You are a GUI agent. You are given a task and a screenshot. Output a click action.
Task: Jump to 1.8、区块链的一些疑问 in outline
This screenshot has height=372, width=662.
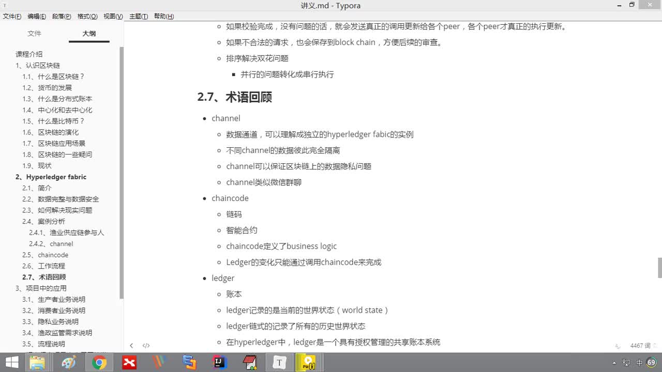[x=57, y=154]
